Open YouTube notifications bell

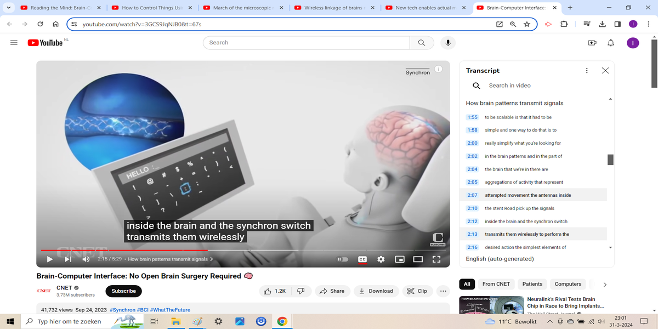click(x=611, y=43)
